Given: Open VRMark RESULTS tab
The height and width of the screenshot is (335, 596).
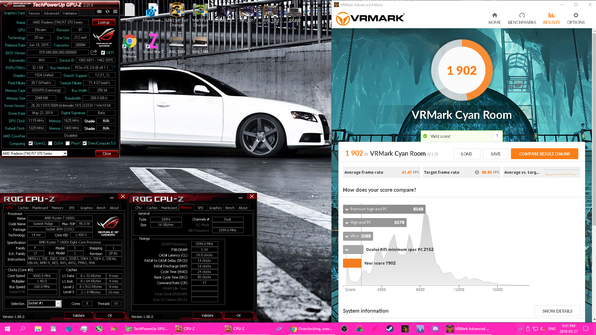Looking at the screenshot, I should pyautogui.click(x=551, y=18).
